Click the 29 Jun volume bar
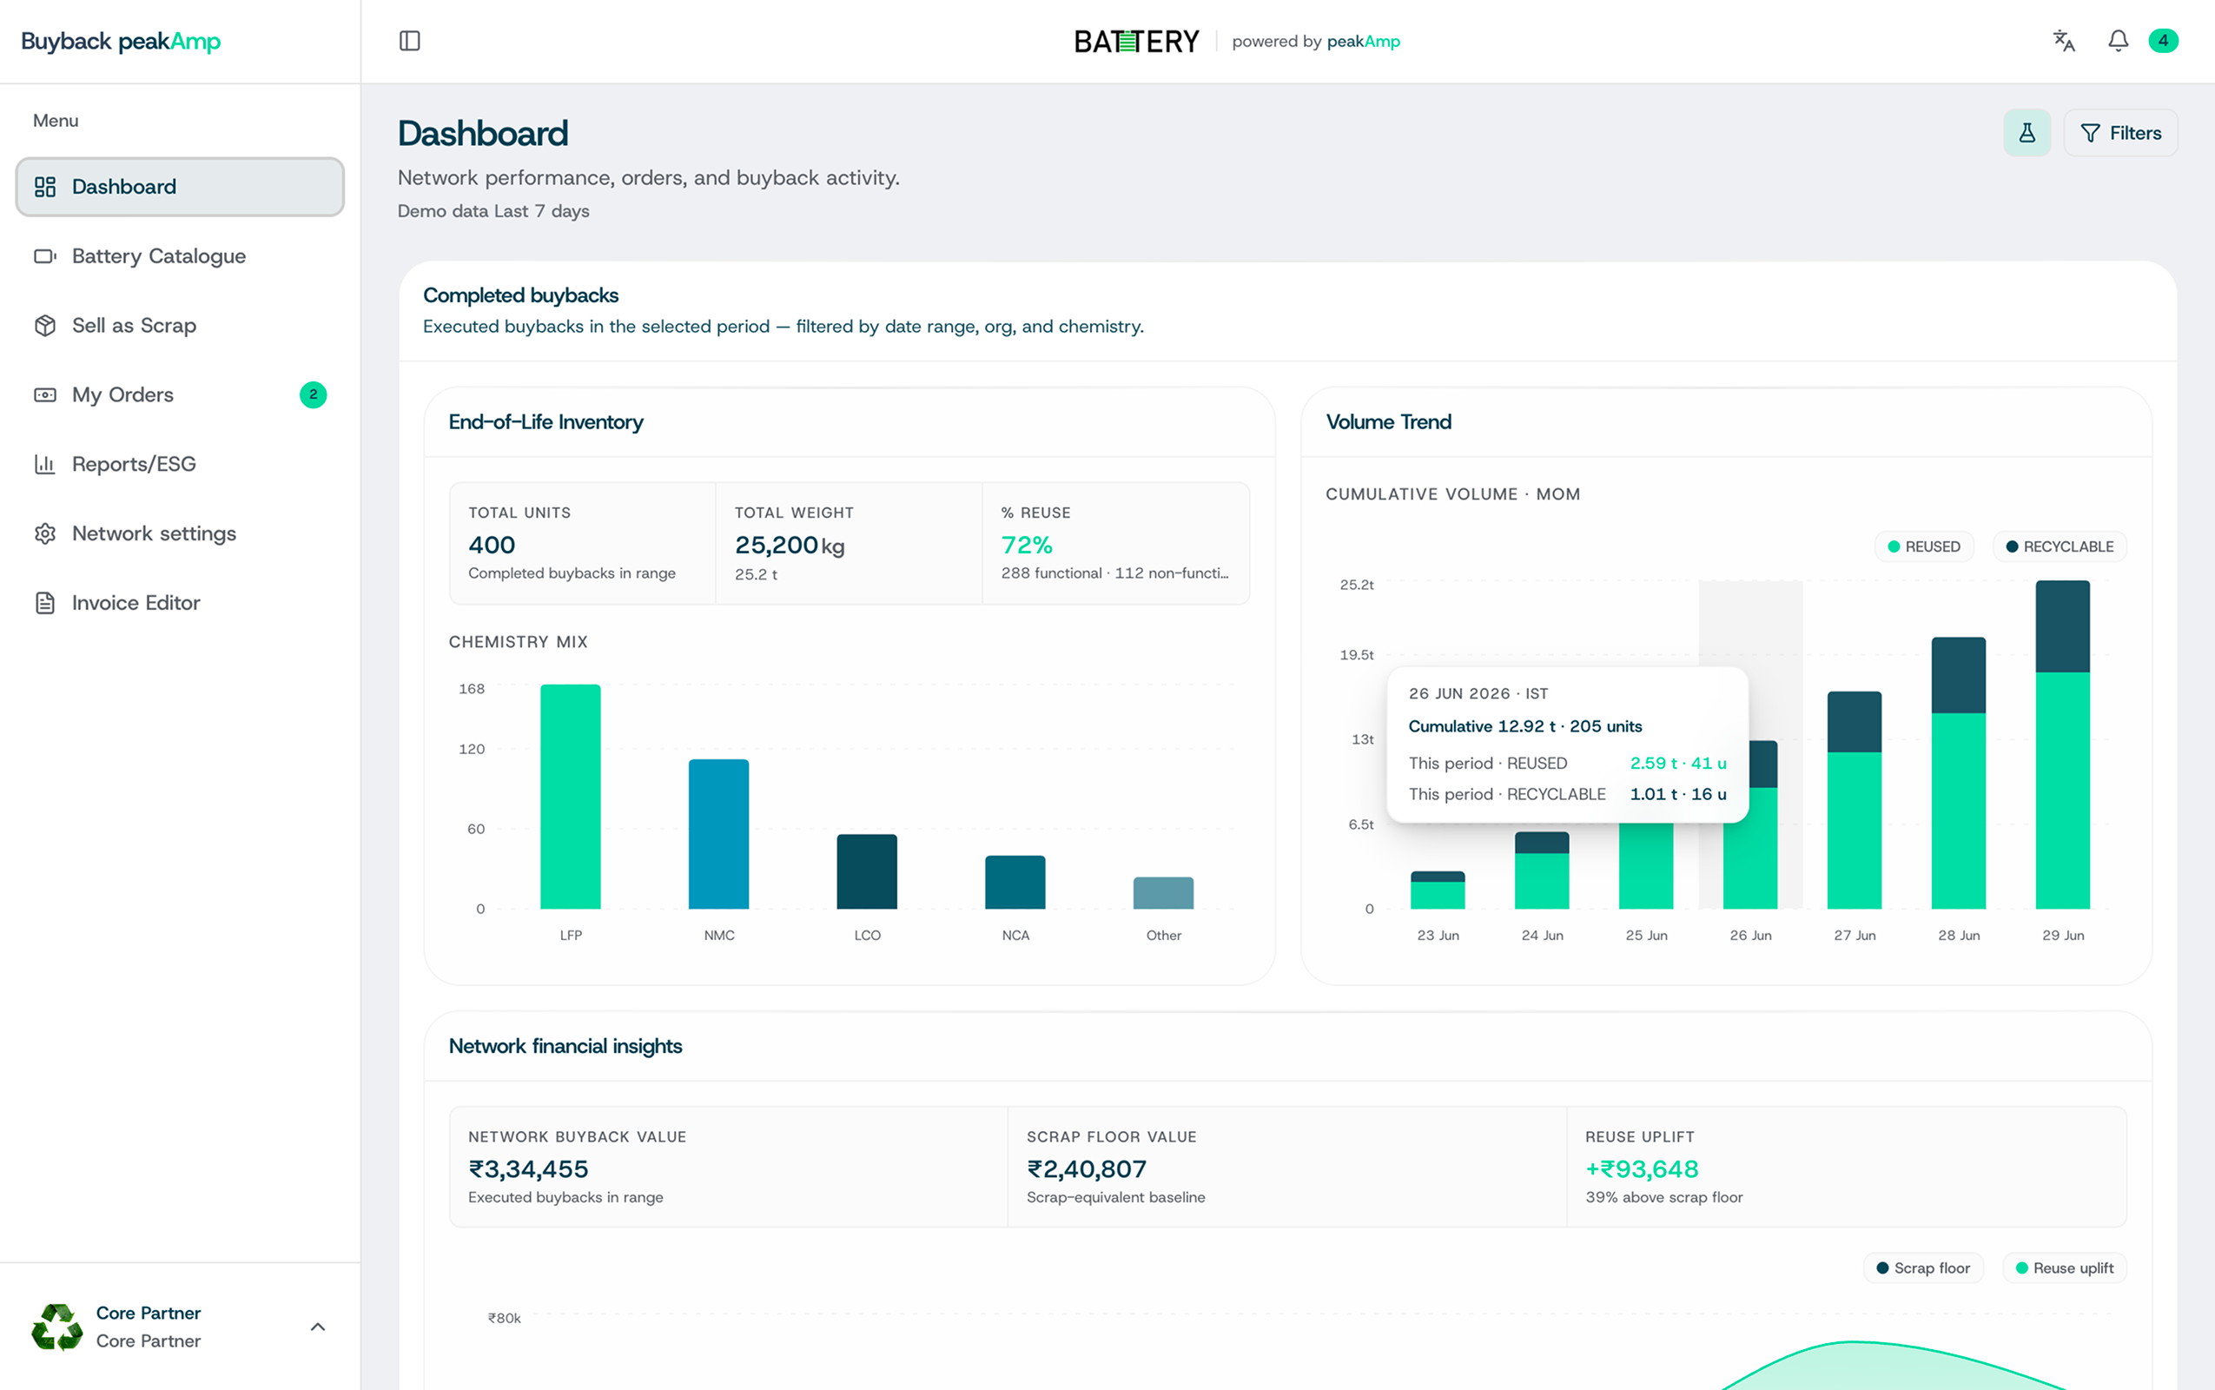This screenshot has height=1390, width=2215. point(2063,745)
